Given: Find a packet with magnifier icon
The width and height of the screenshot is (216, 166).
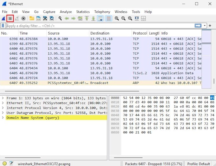Looking at the screenshot, I should [60, 18].
